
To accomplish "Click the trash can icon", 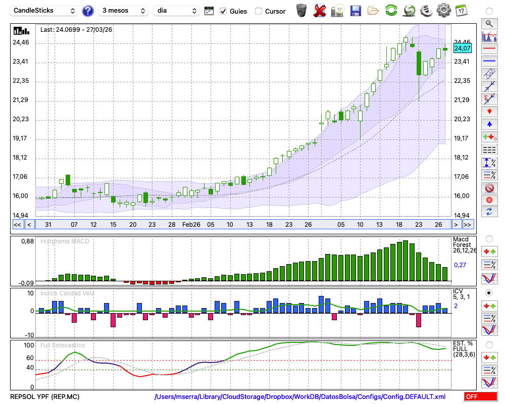I will pos(301,11).
